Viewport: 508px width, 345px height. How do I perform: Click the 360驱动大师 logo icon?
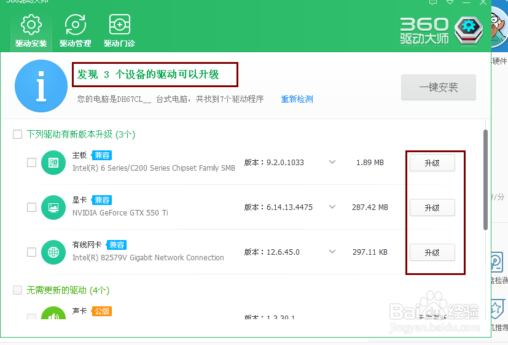469,28
